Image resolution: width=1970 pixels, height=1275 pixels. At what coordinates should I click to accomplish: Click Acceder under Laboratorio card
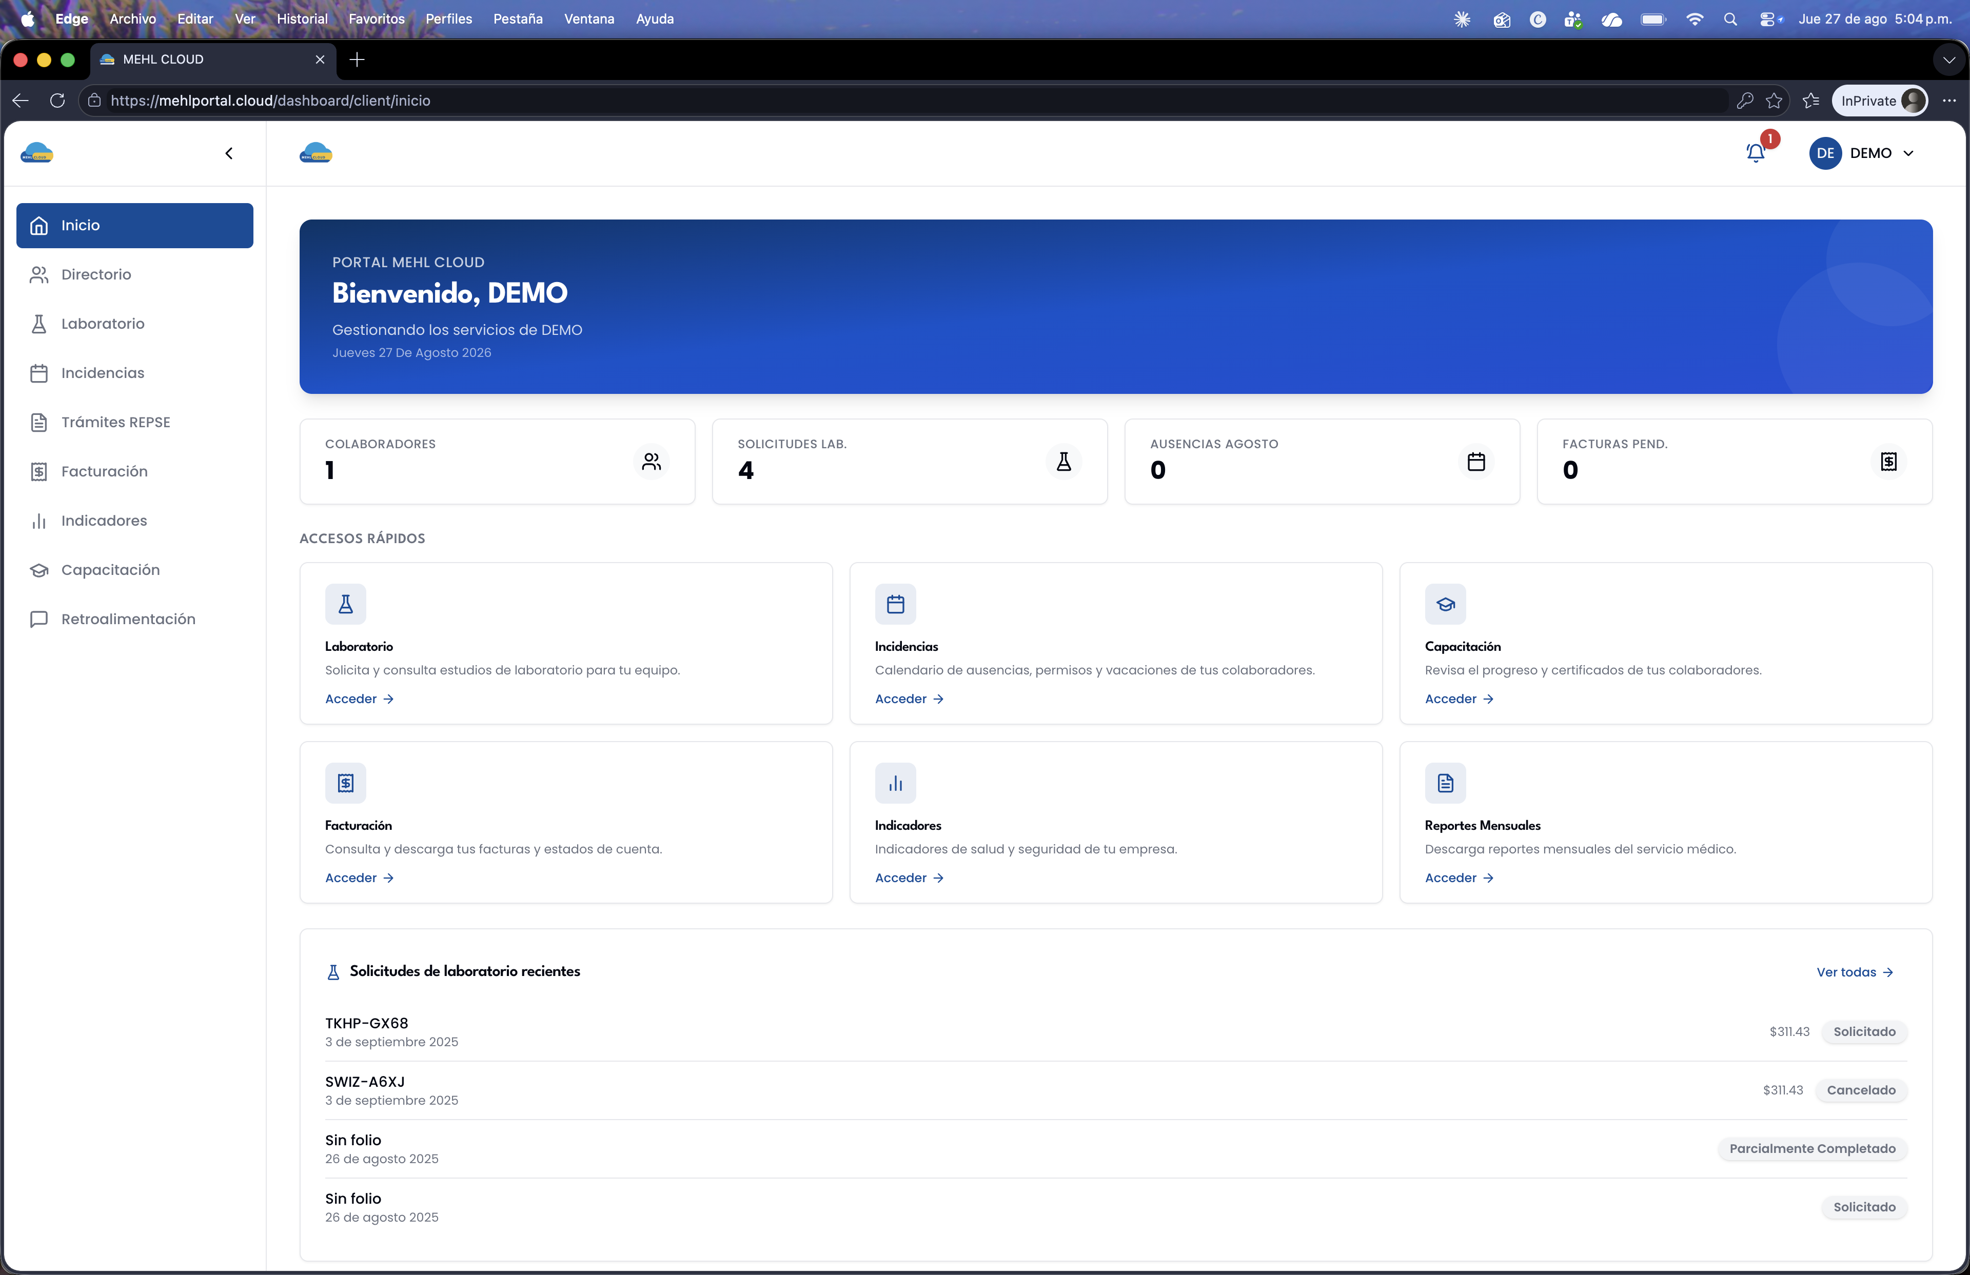pyautogui.click(x=359, y=699)
